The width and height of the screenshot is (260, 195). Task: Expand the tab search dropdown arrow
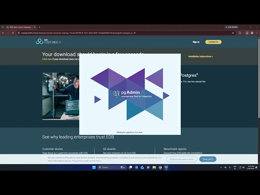tap(3, 27)
